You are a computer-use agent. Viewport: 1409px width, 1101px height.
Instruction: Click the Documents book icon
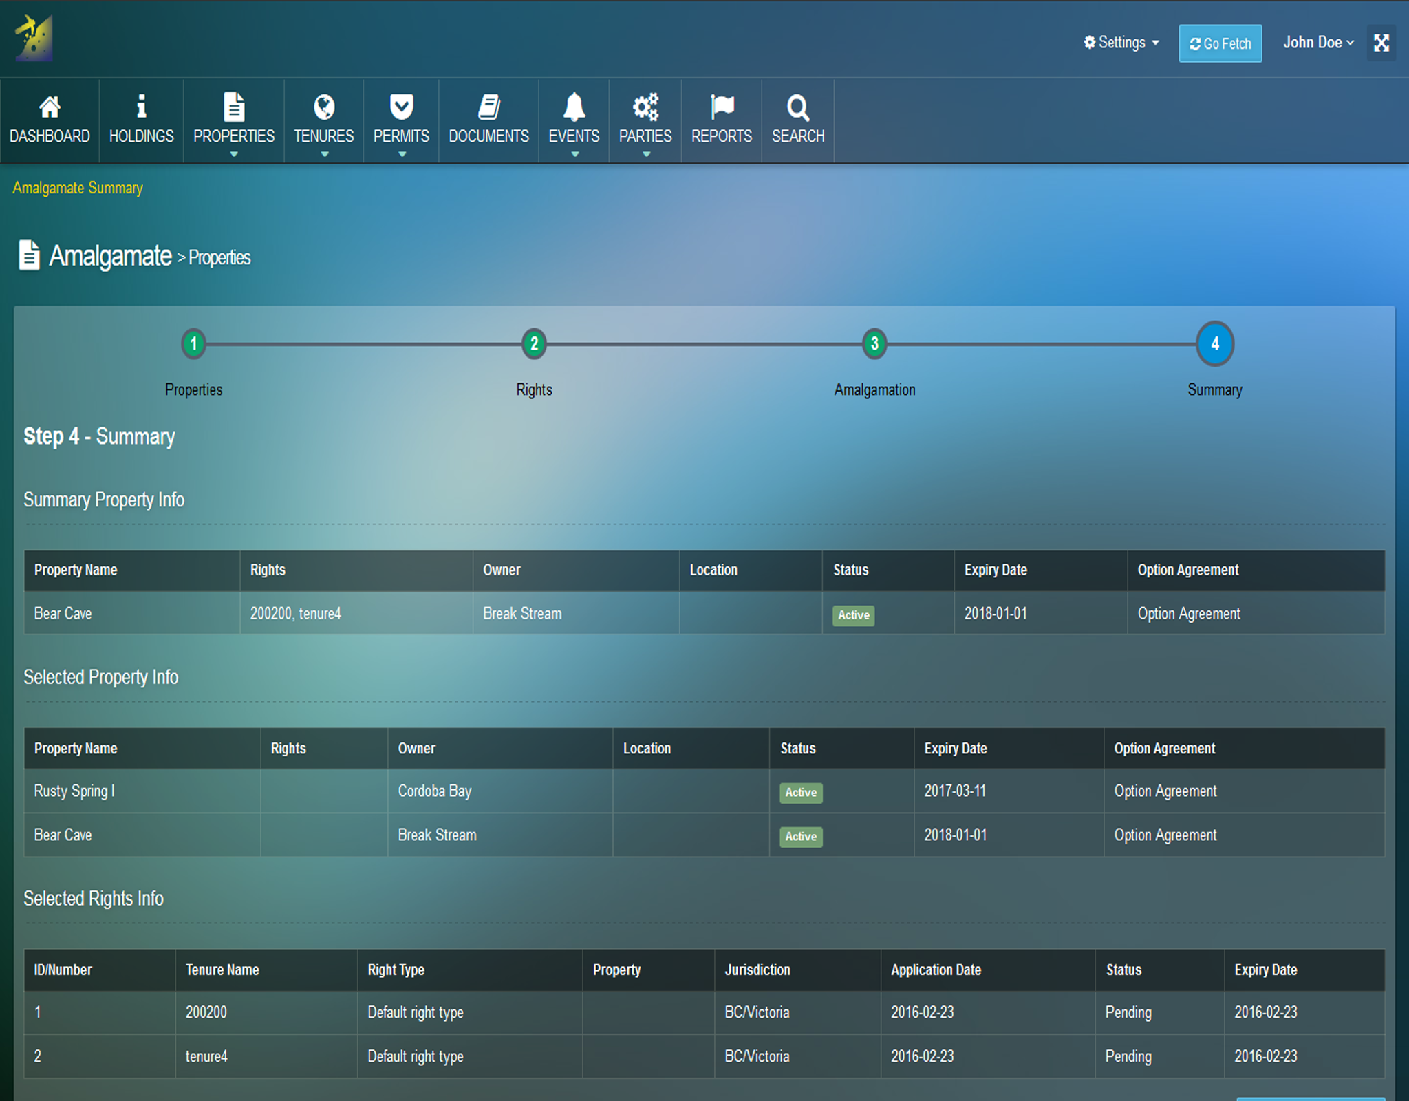pos(488,107)
